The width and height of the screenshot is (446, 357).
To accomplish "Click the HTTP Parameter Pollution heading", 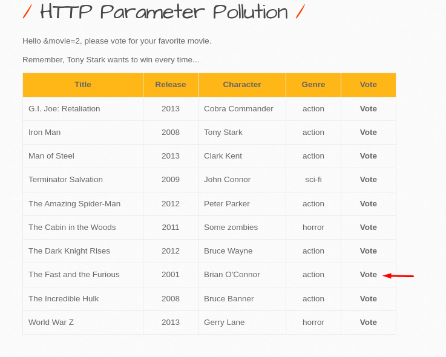I will (x=163, y=12).
